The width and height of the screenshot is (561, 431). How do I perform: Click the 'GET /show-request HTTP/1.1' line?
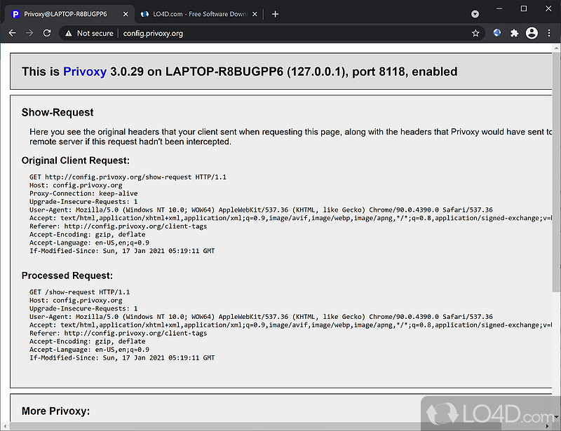pyautogui.click(x=79, y=292)
